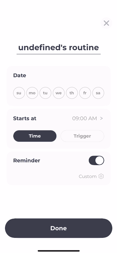Select Friday day circle
This screenshot has height=253, width=117.
85,93
